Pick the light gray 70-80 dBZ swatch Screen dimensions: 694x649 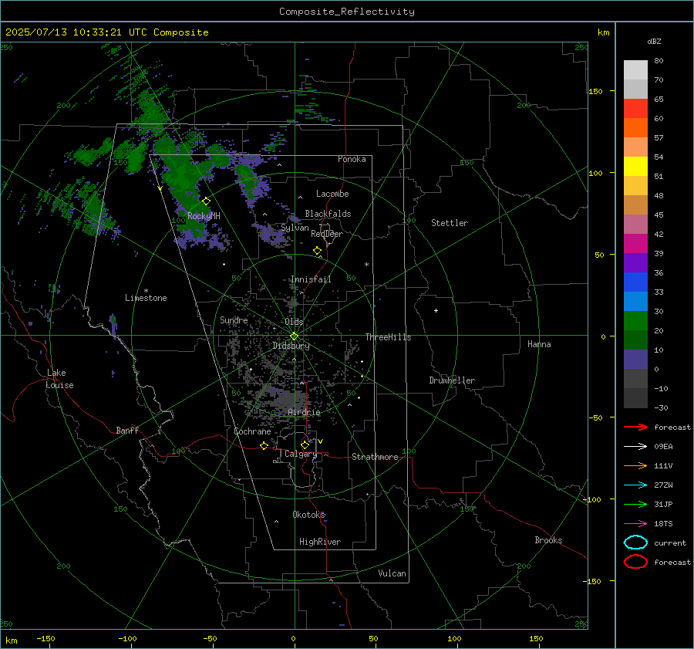pyautogui.click(x=635, y=69)
